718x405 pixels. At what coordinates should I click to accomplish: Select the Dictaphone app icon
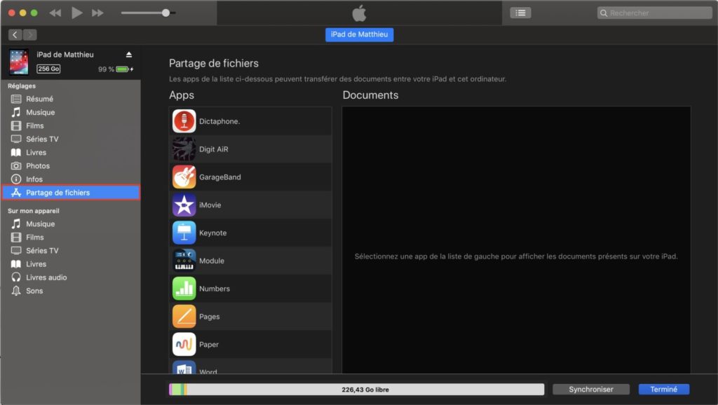(x=184, y=121)
